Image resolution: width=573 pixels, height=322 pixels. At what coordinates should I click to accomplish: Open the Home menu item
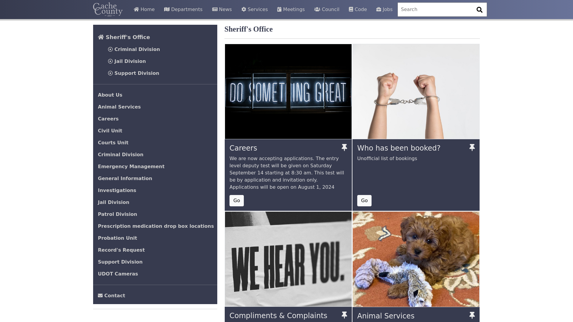pos(144,10)
